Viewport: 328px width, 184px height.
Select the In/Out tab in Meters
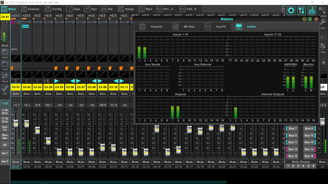click(245, 27)
